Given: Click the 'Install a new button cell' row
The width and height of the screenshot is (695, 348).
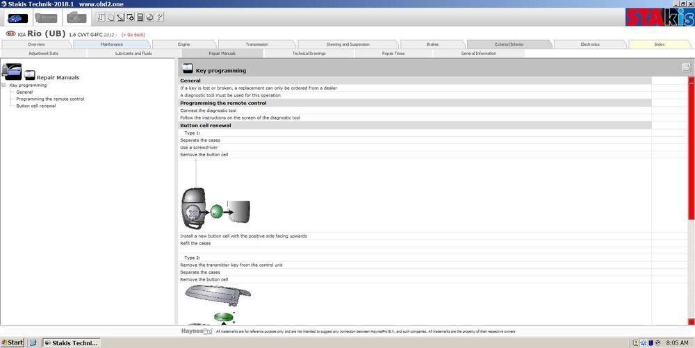Looking at the screenshot, I should point(415,236).
